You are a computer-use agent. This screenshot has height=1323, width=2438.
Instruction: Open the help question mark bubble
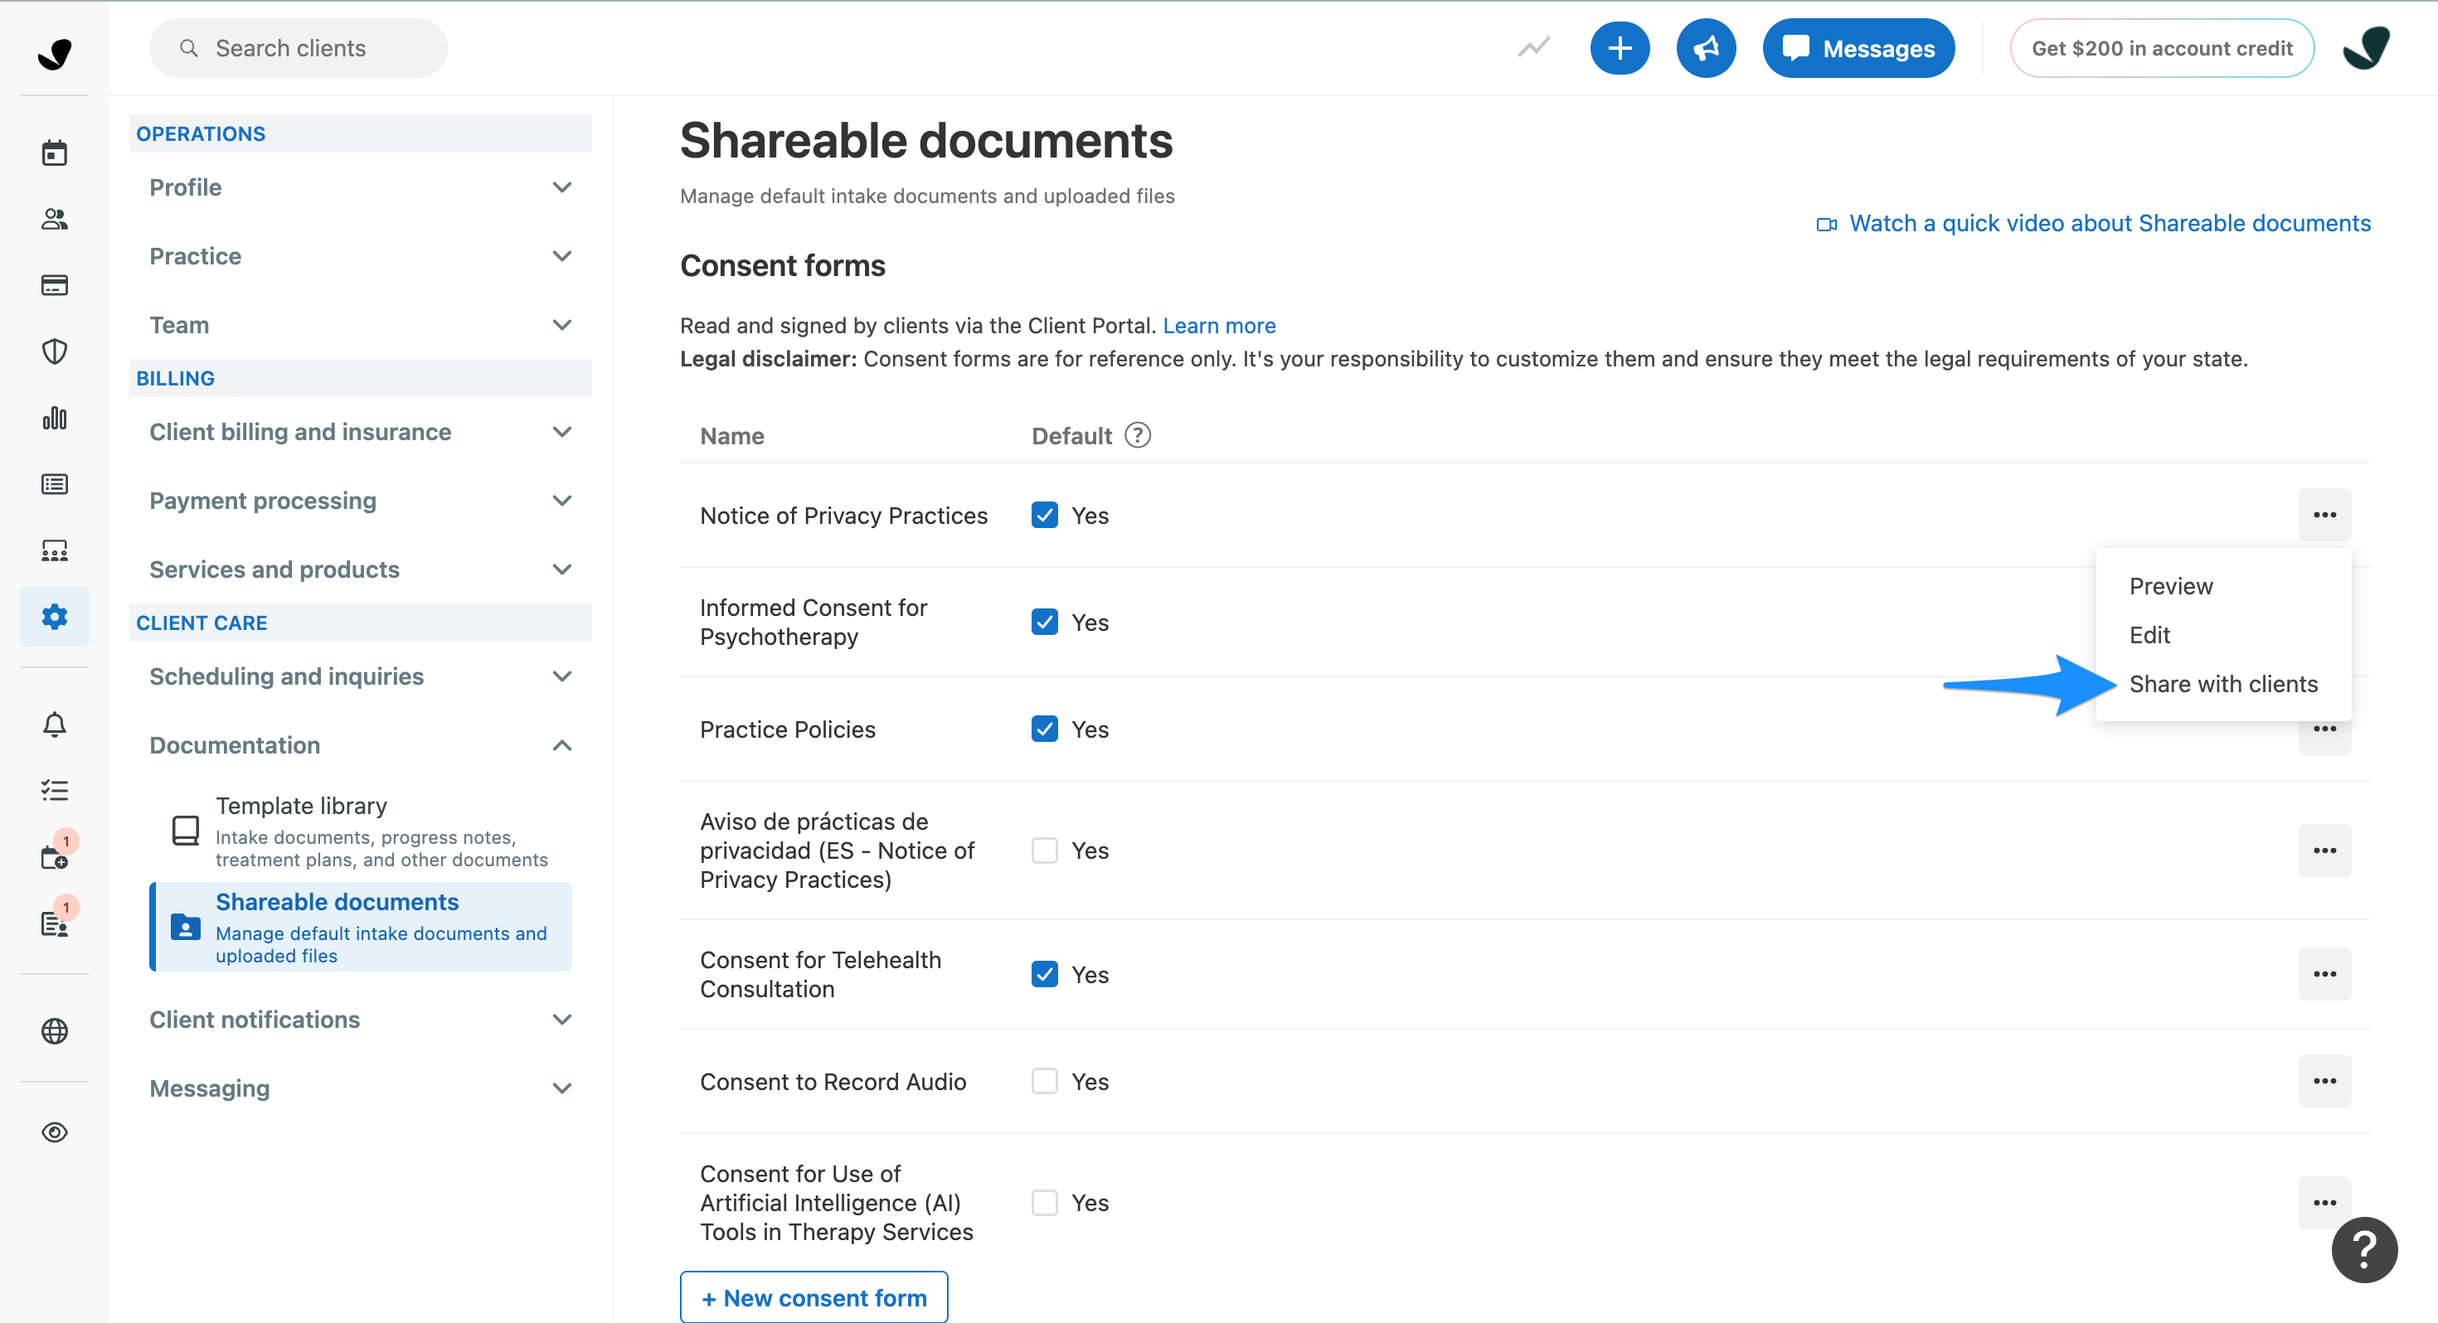coord(2363,1249)
